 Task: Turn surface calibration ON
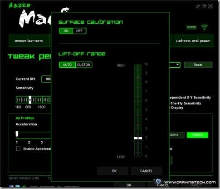click(x=66, y=31)
